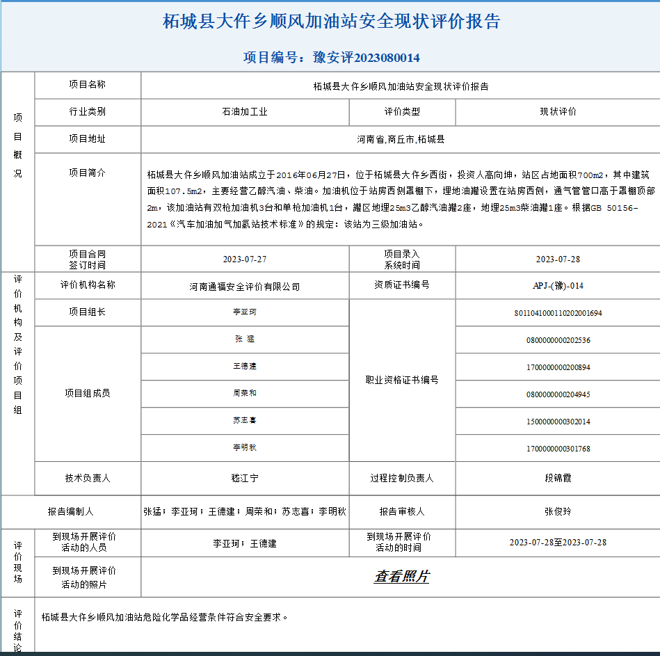Click team member 李明秋 in the member list
This screenshot has height=656, width=660.
[245, 447]
